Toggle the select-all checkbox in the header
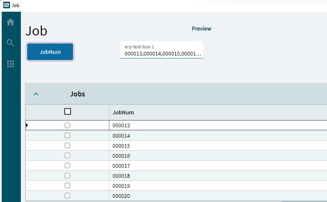 pos(68,111)
